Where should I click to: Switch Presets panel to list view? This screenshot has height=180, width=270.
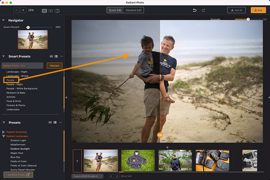(x=55, y=123)
